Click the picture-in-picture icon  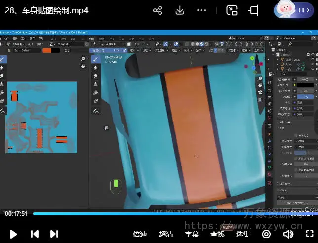pos(232,10)
